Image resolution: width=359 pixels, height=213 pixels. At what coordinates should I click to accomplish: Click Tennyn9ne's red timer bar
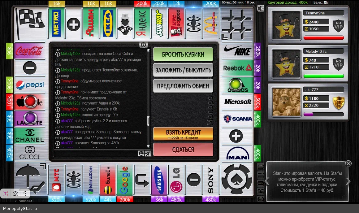(x=324, y=38)
